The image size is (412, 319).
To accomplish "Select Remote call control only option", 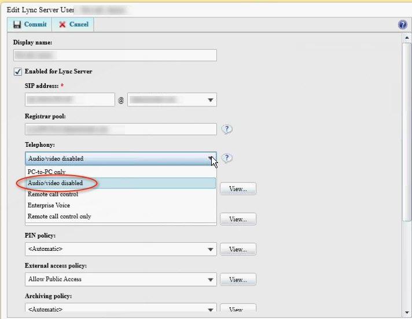I will (x=121, y=217).
